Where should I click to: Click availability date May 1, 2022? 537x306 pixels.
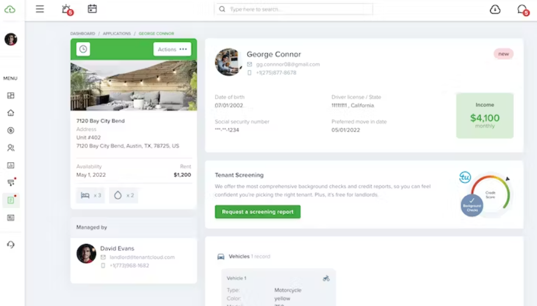coord(91,175)
